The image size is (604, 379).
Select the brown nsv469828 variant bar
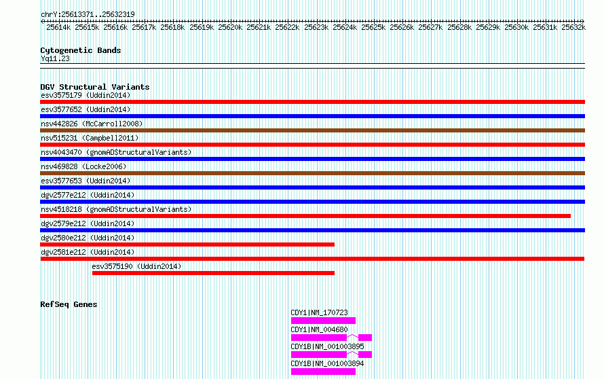pyautogui.click(x=312, y=173)
